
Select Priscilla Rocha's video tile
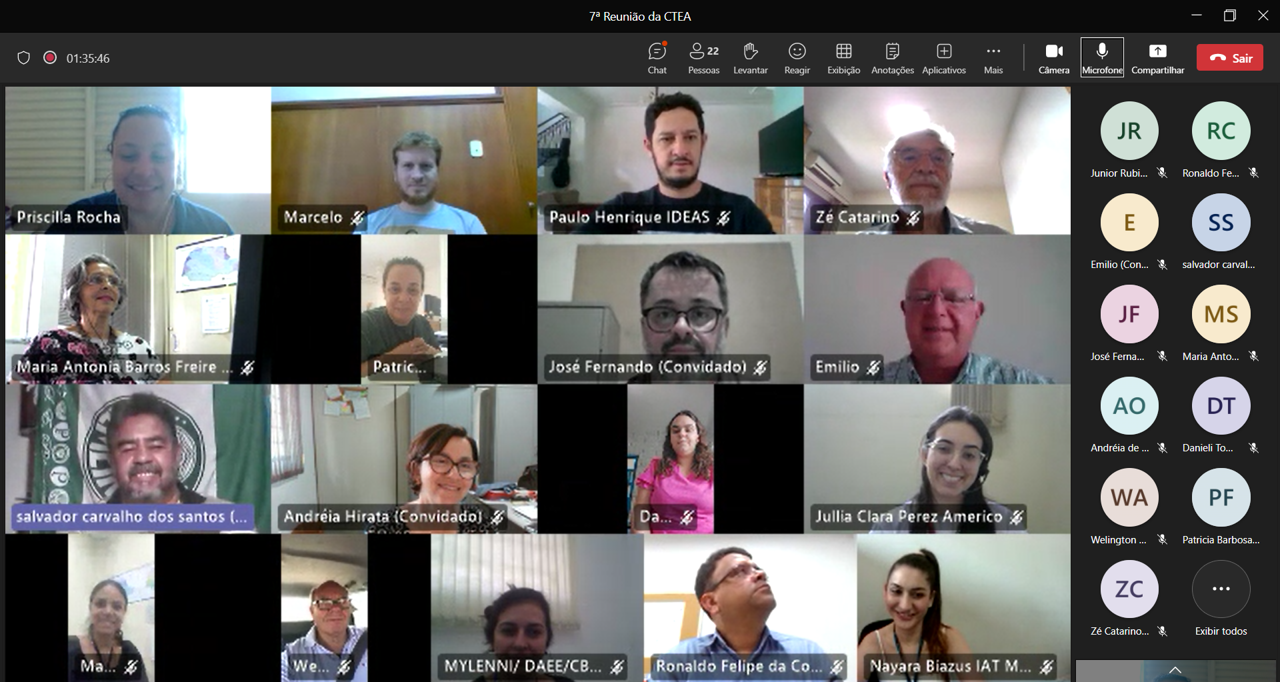pos(138,160)
